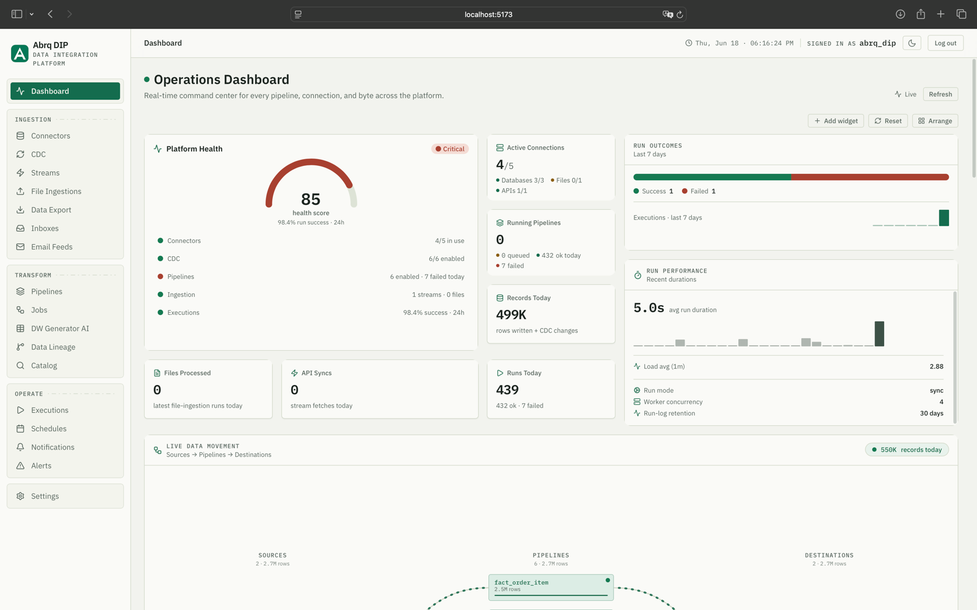The height and width of the screenshot is (610, 977).
Task: Click the File Ingestions upload icon
Action: [x=20, y=192]
